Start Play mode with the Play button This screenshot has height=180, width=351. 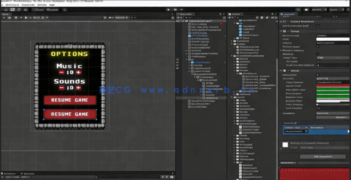pos(168,10)
